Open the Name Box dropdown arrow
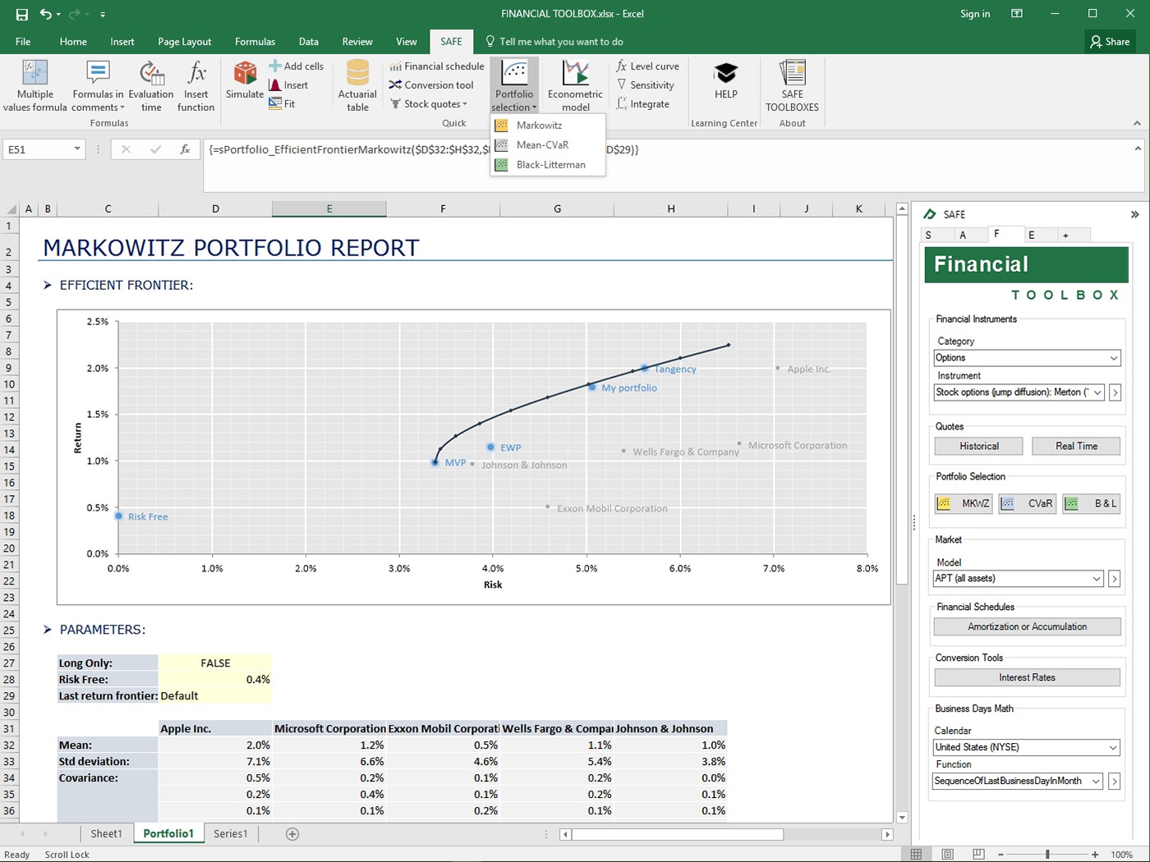This screenshot has height=862, width=1150. point(77,149)
